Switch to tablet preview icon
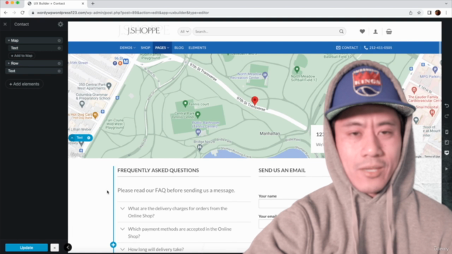452x254 pixels. (x=447, y=143)
